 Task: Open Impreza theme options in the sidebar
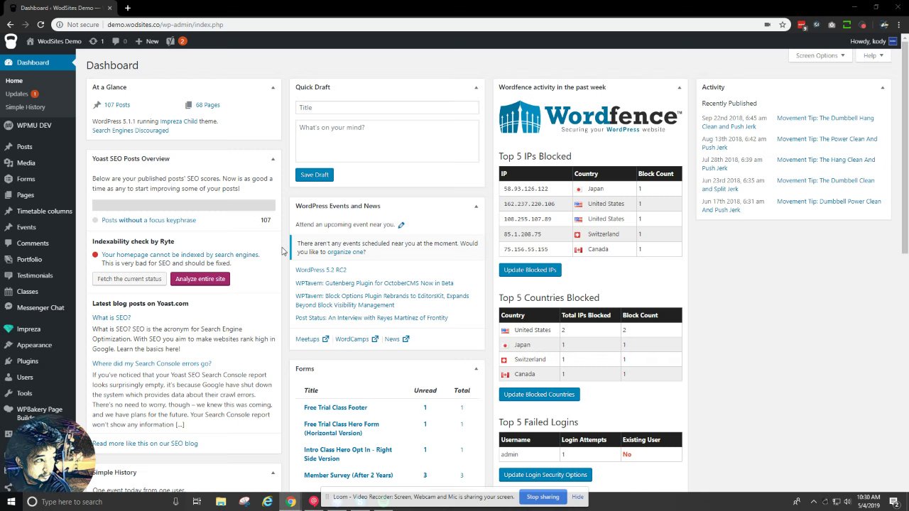point(28,329)
